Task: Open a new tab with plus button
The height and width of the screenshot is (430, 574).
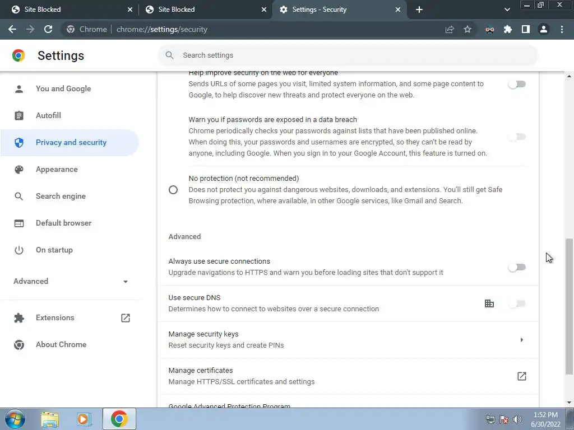Action: click(x=419, y=10)
